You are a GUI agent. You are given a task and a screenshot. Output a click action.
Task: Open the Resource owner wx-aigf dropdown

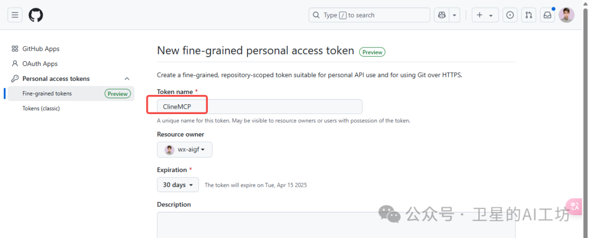(185, 149)
